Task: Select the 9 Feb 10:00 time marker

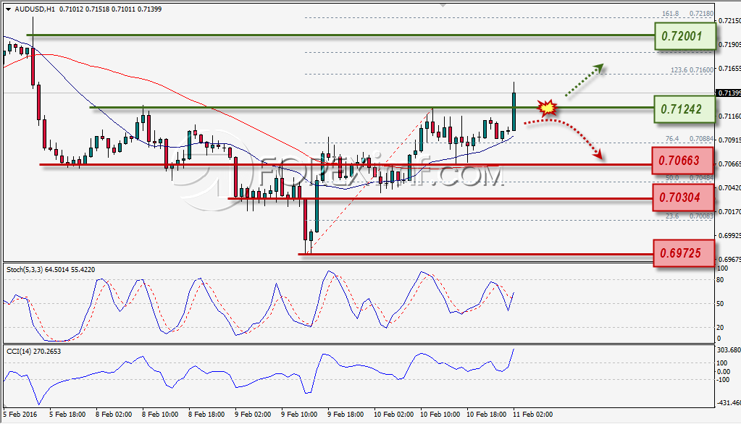Action: [x=300, y=415]
